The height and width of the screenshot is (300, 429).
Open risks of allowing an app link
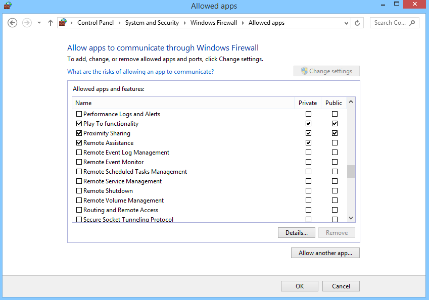coord(140,72)
